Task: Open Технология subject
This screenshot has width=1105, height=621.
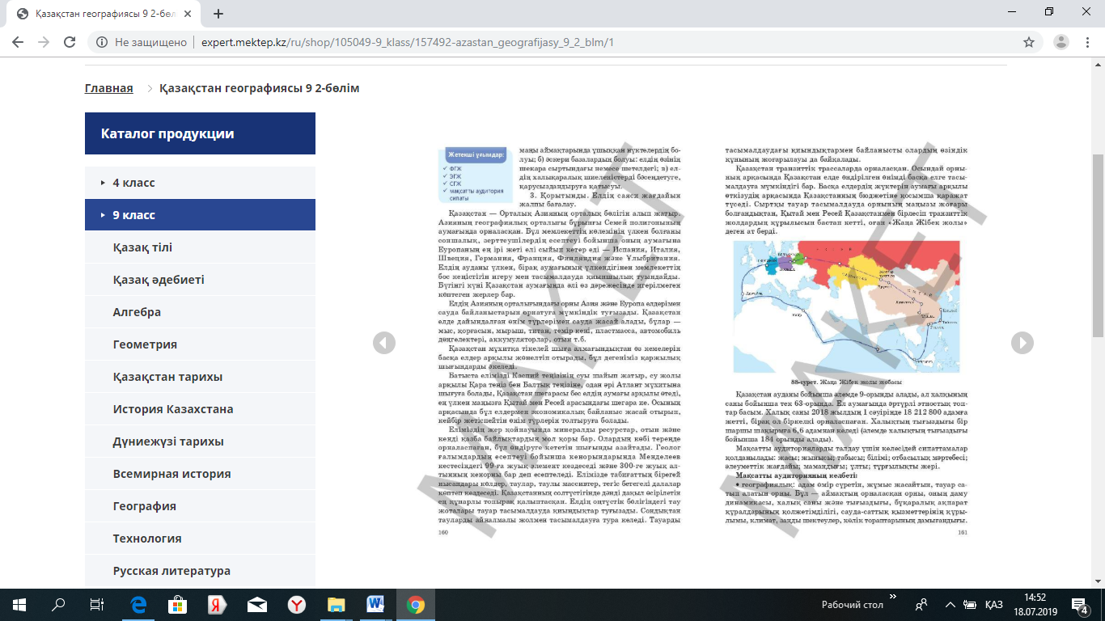Action: pos(200,539)
